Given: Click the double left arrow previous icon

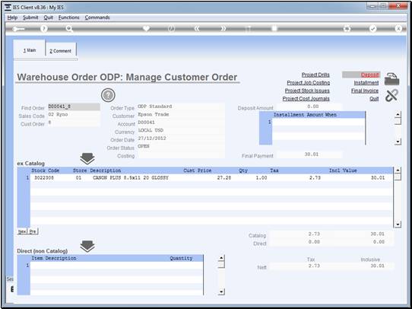Looking at the screenshot, I should point(198,29).
